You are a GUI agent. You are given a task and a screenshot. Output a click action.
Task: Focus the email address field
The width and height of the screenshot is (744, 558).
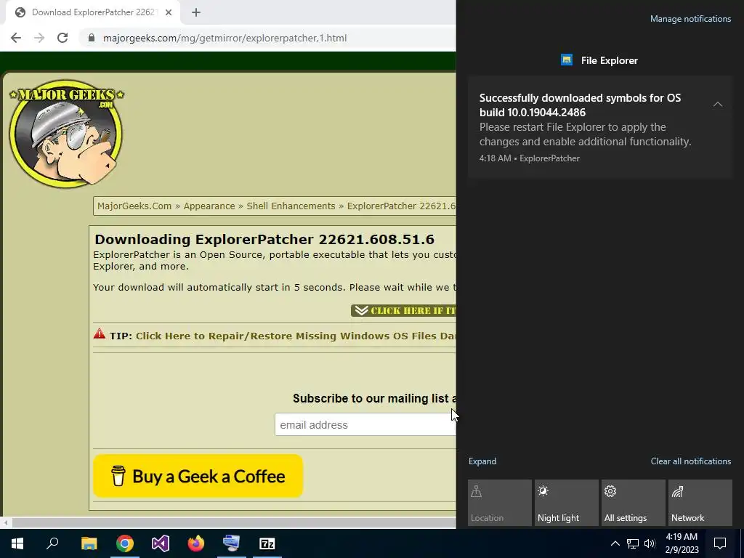click(365, 424)
